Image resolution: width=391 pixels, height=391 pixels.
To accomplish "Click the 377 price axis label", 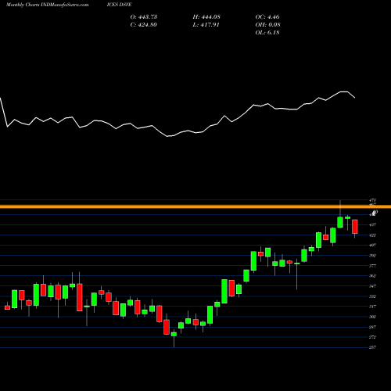I will click(372, 266).
